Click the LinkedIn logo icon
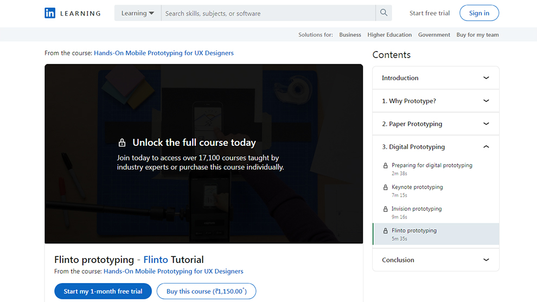 (x=50, y=13)
